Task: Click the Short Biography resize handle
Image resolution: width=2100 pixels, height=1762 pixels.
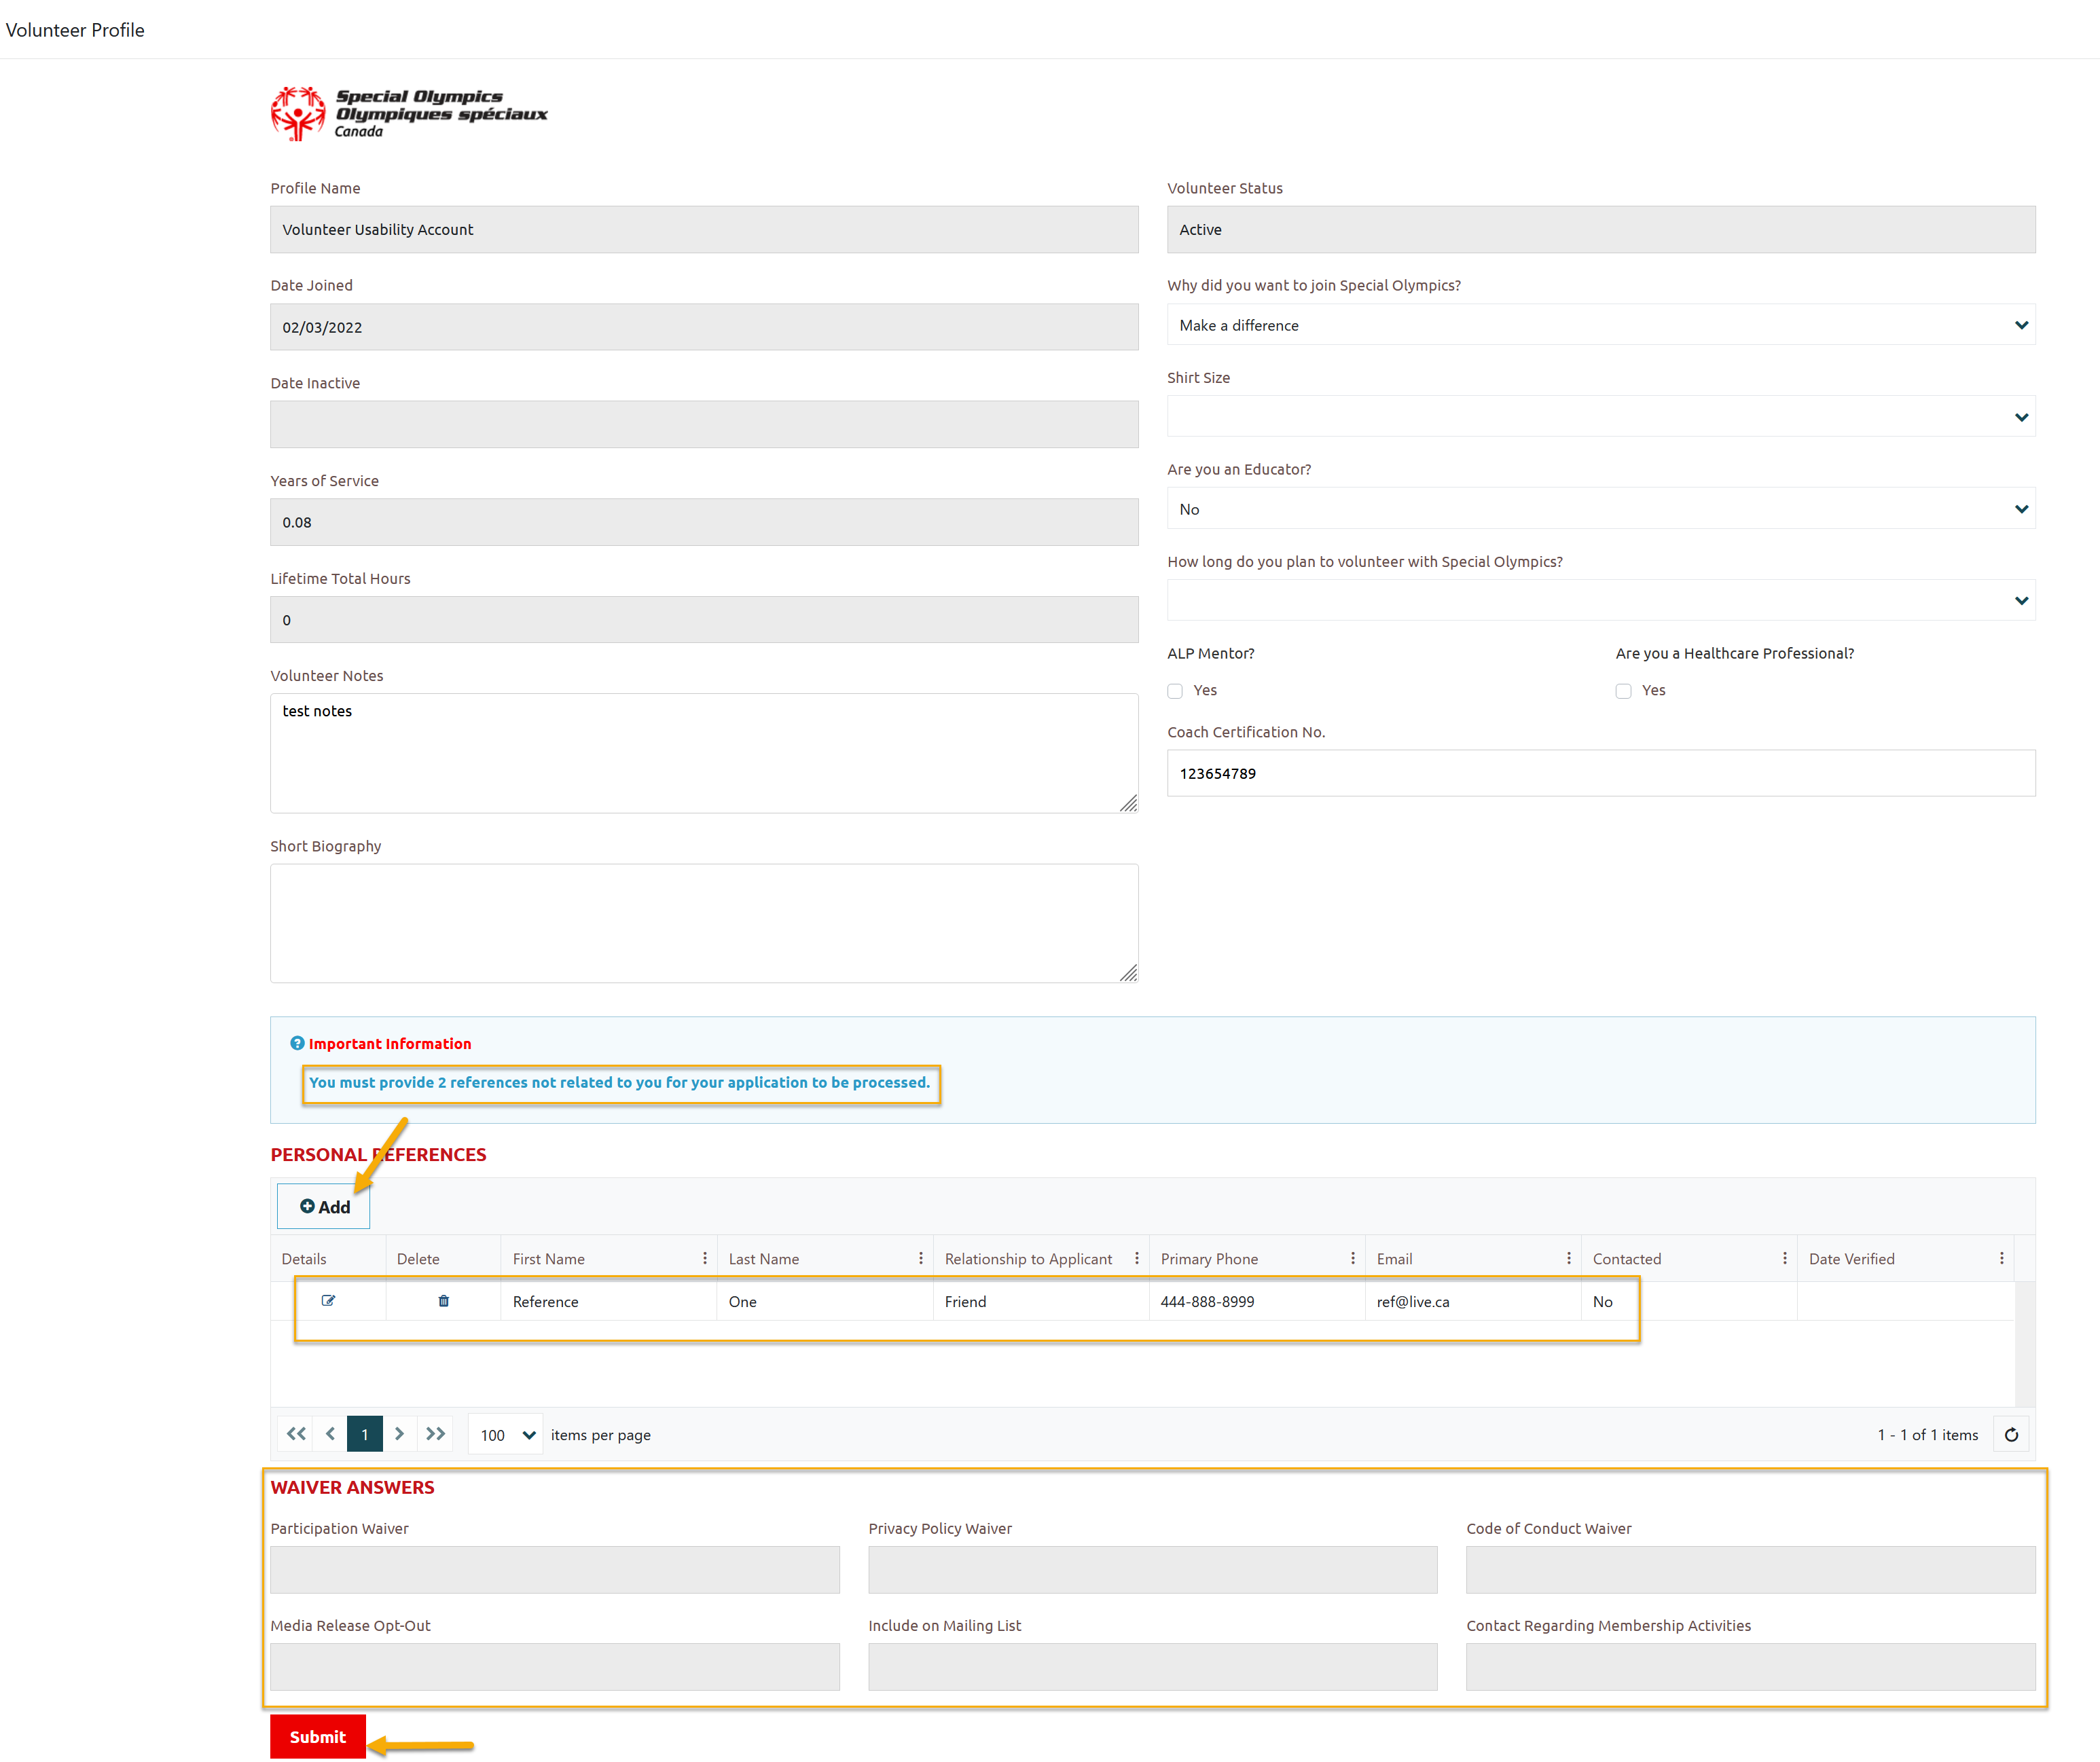Action: [1129, 974]
